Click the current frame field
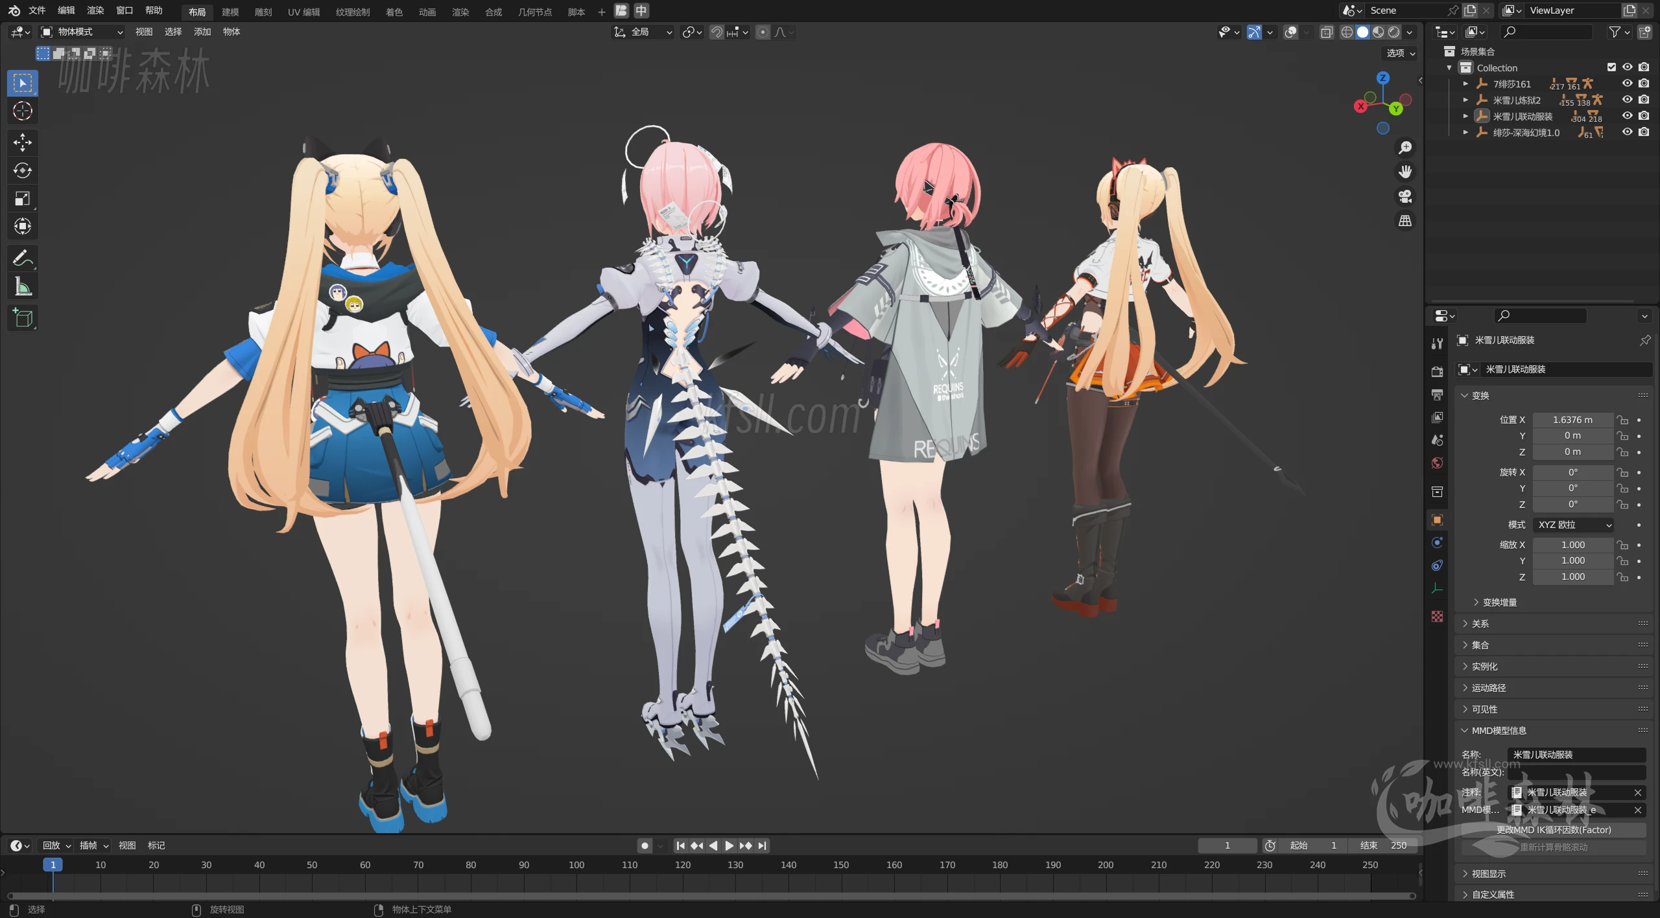 (1227, 845)
